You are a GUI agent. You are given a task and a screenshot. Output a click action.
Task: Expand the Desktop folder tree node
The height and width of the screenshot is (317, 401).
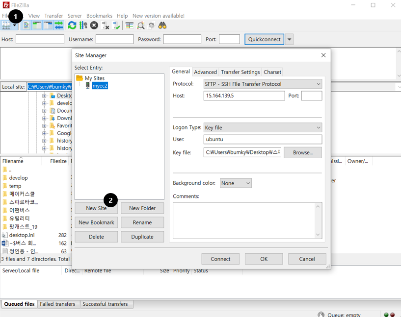(44, 96)
